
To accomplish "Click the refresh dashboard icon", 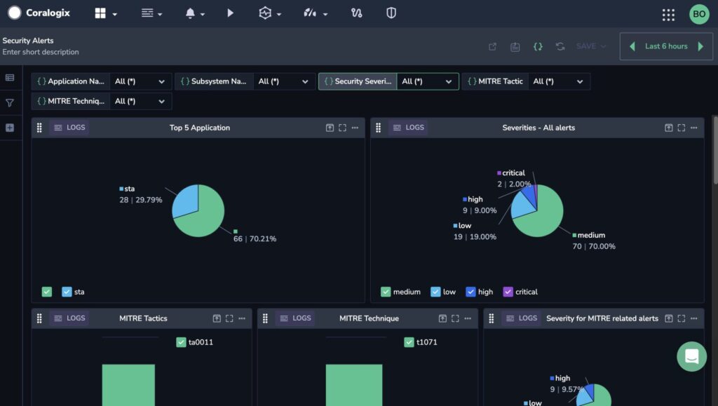I will point(560,46).
